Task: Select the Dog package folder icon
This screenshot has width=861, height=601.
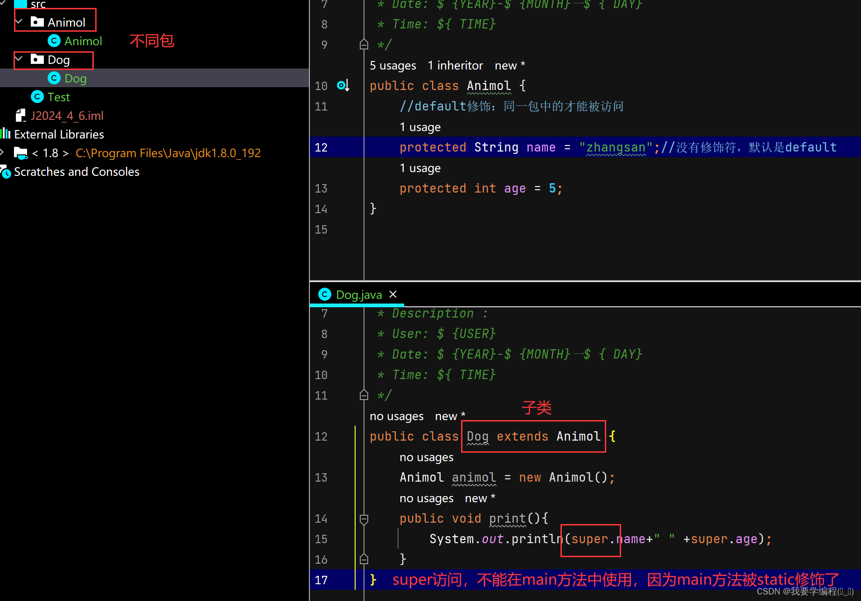Action: (x=37, y=59)
